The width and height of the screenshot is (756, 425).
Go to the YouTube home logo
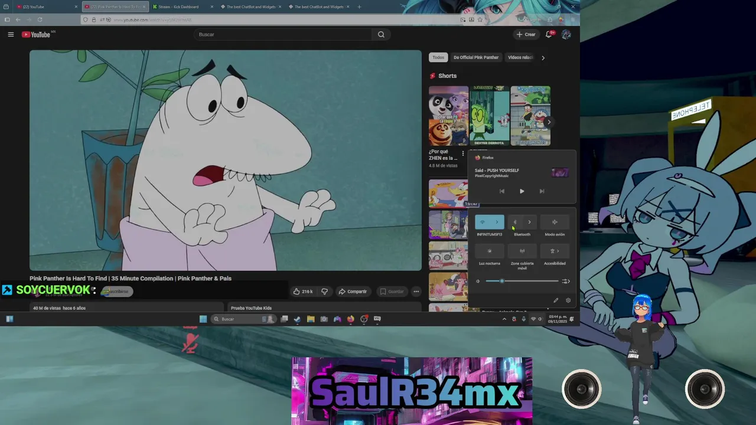(36, 34)
